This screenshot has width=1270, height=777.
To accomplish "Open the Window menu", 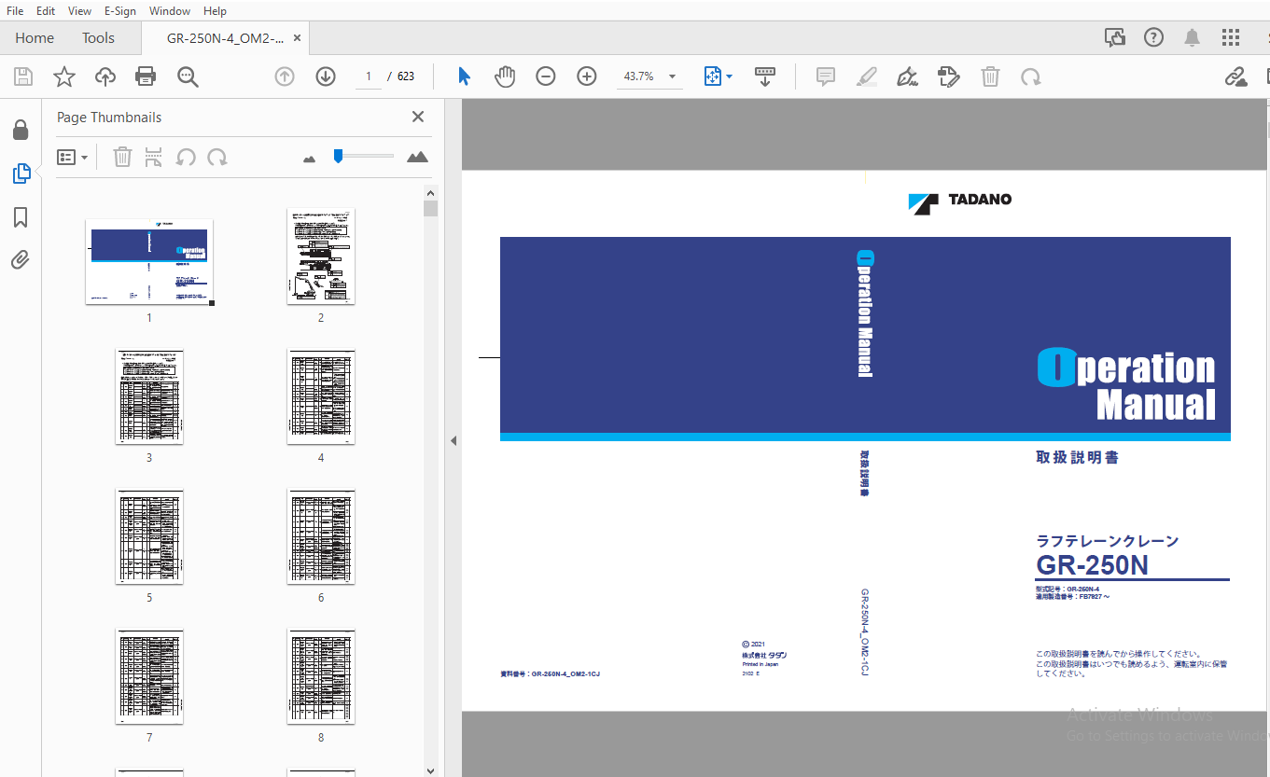I will point(170,11).
